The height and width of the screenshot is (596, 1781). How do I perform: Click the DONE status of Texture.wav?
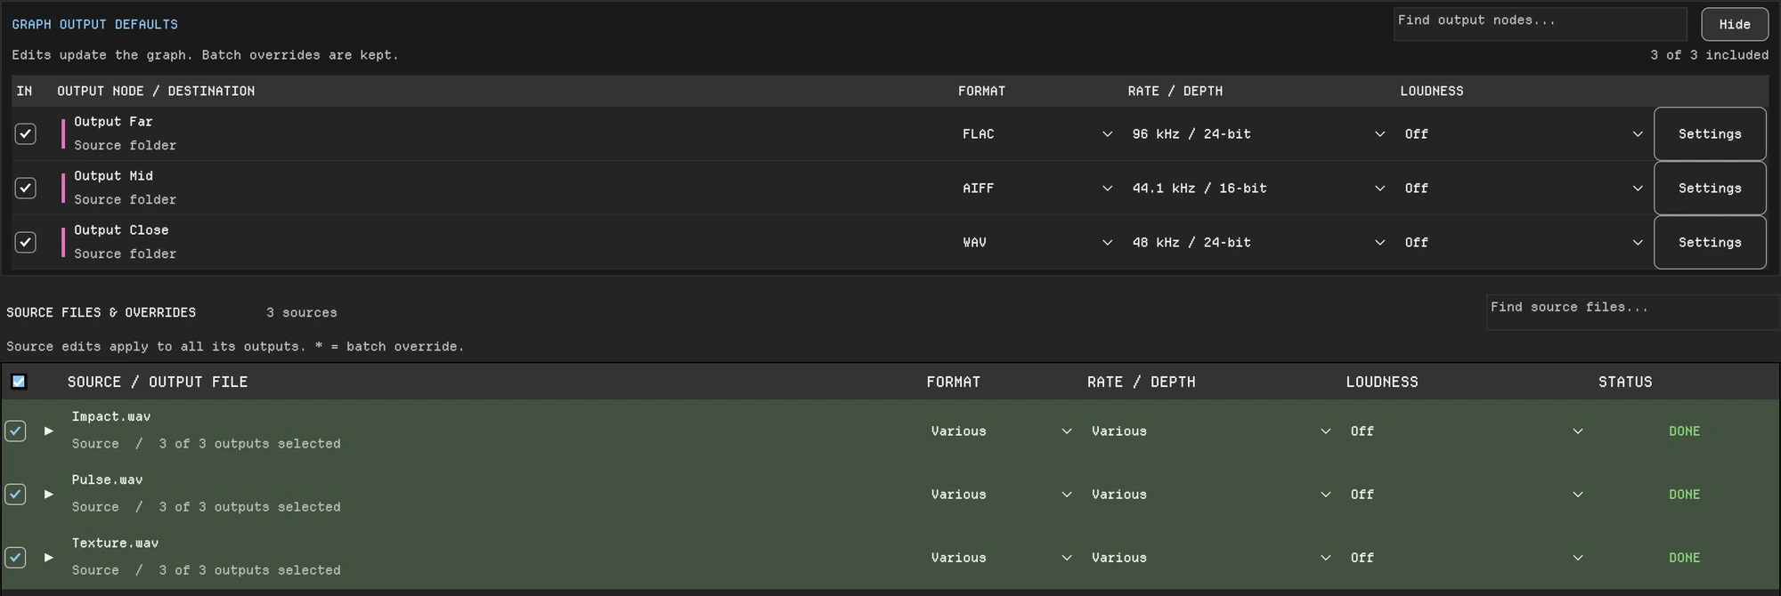[1684, 558]
